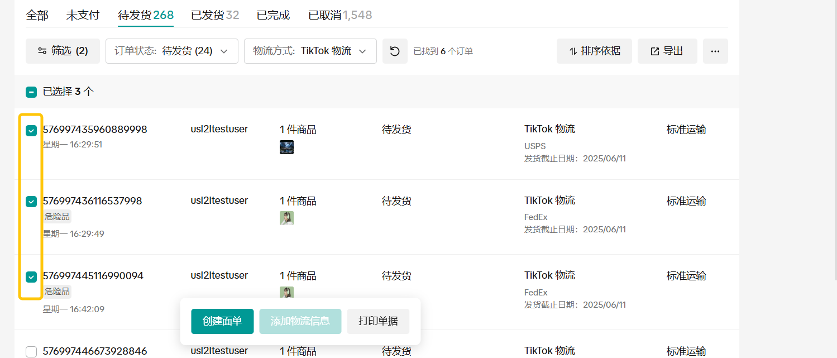Expand the 订单状态 dropdown
Screen dimensions: 837x358
[x=171, y=51]
